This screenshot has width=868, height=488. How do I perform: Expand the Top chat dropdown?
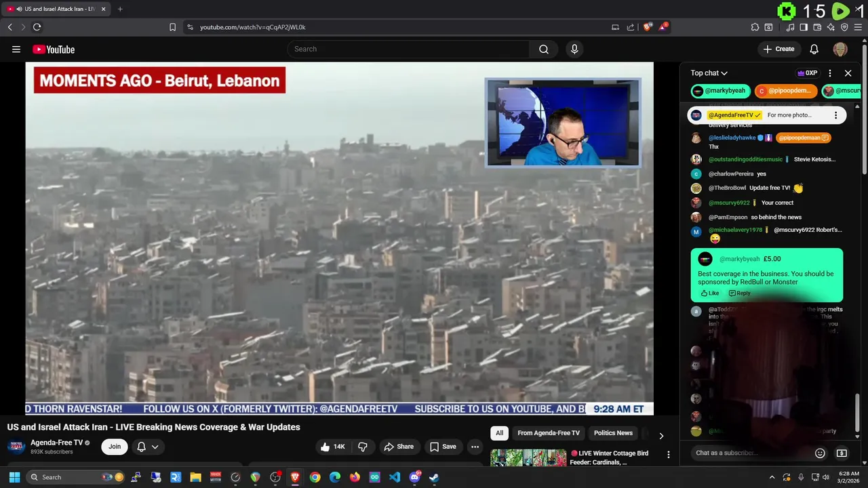click(709, 73)
